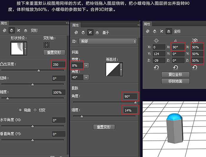This screenshot has width=206, height=157.
Task: Open the 边 前部 dropdown
Action: [x=108, y=41]
